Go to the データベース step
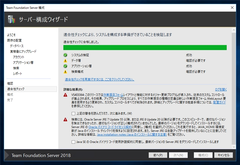240x165 pixels. coord(17,46)
